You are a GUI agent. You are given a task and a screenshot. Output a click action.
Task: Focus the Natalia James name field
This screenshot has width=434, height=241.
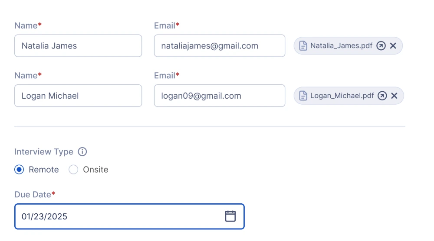[78, 46]
